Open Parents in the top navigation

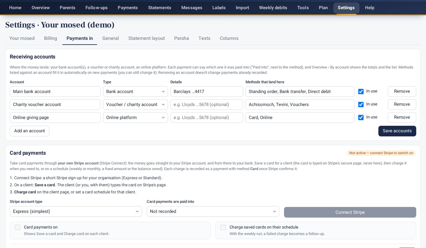point(67,8)
